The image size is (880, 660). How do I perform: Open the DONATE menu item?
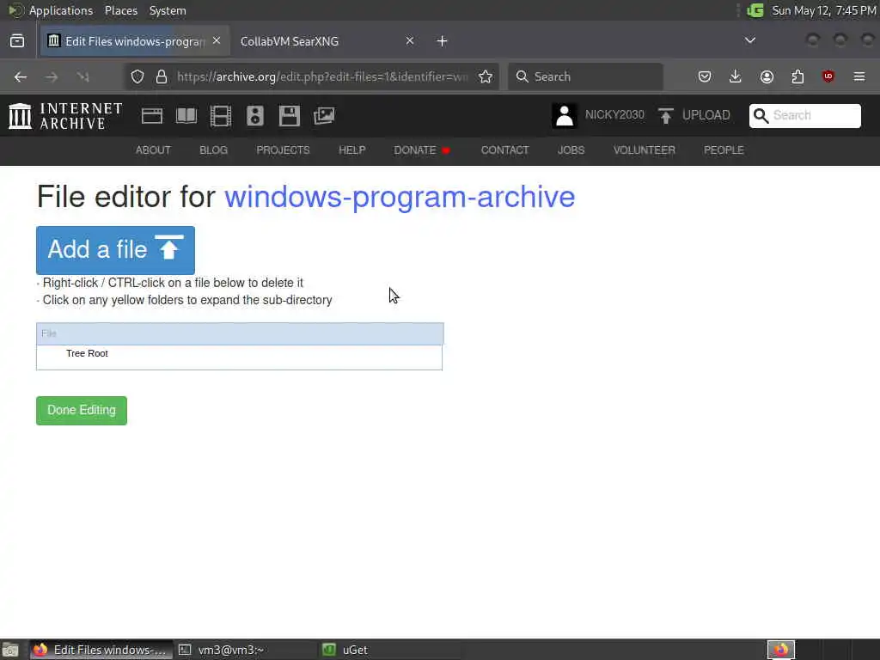click(x=415, y=150)
